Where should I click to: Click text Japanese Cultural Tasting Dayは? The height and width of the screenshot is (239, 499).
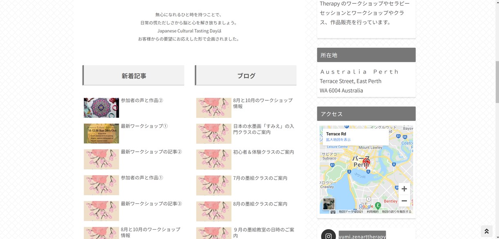[x=189, y=31]
